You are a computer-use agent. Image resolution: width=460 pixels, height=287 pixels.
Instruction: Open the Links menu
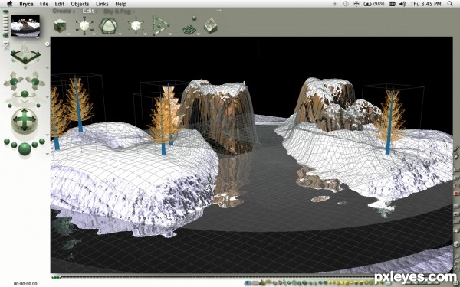(102, 4)
